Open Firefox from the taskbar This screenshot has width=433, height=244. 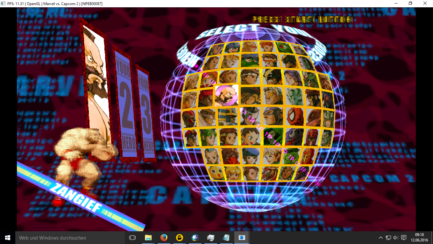point(164,238)
